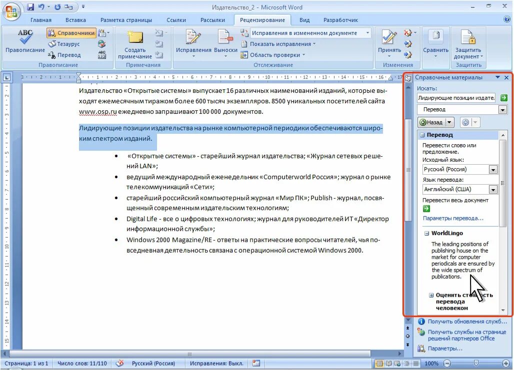Create a new comment with Создать примечание

pyautogui.click(x=134, y=44)
